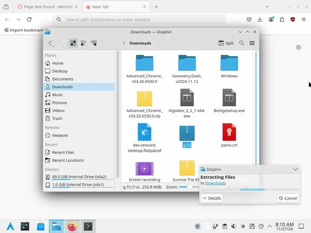
Task: Select the New Tab browser tab
Action: (116, 7)
